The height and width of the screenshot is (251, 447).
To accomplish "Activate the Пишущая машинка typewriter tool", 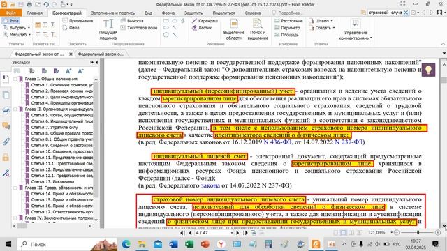I will (108, 29).
